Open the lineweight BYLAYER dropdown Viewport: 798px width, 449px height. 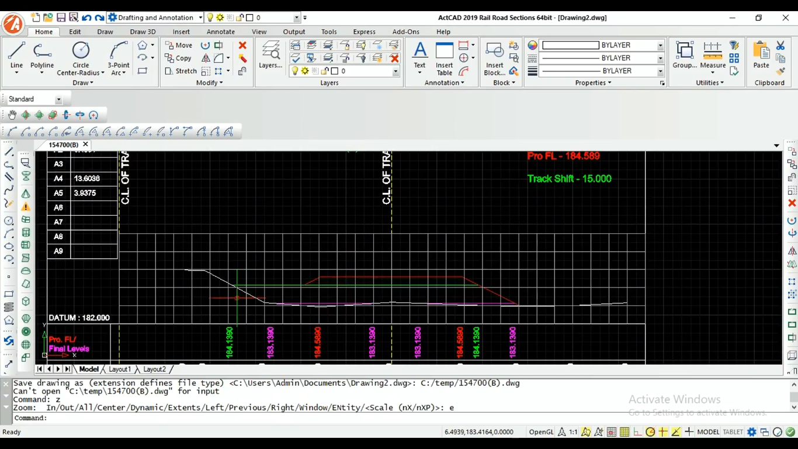(660, 71)
